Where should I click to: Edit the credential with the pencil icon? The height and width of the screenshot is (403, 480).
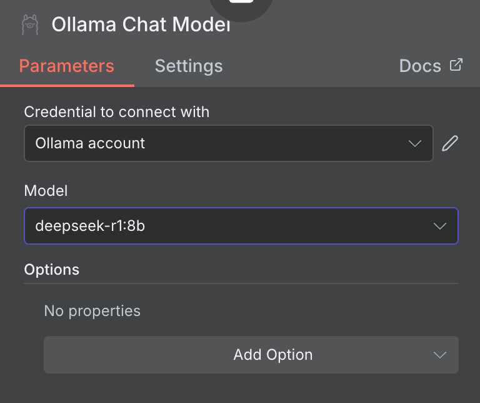tap(450, 143)
